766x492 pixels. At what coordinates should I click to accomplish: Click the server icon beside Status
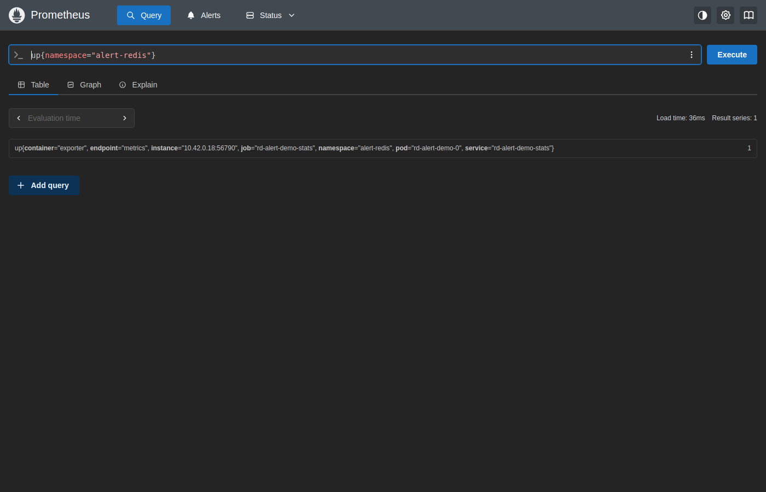(250, 15)
